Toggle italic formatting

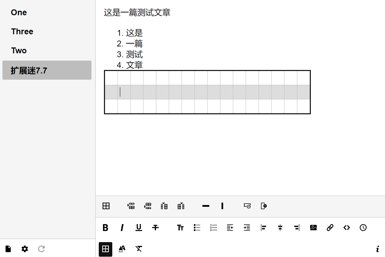coord(122,228)
